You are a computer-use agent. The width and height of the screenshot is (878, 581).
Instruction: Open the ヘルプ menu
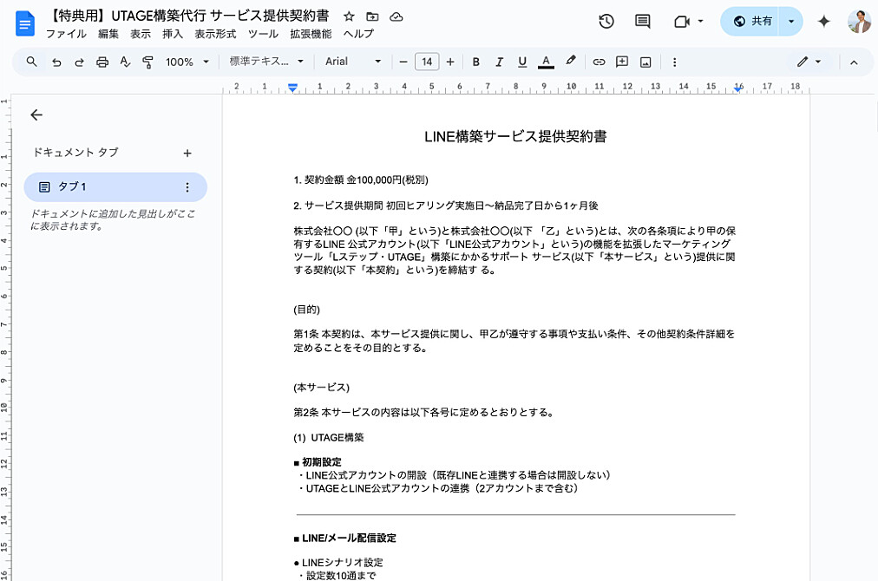tap(358, 34)
